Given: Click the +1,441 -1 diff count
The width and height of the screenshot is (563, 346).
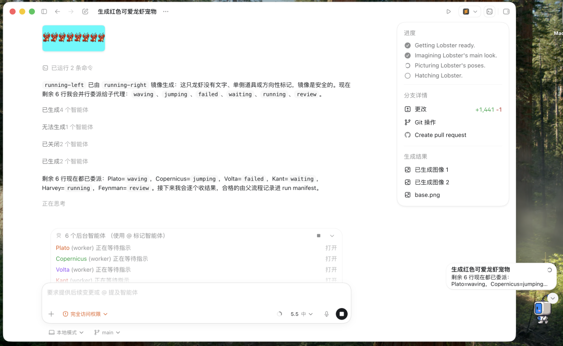Looking at the screenshot, I should click(488, 110).
